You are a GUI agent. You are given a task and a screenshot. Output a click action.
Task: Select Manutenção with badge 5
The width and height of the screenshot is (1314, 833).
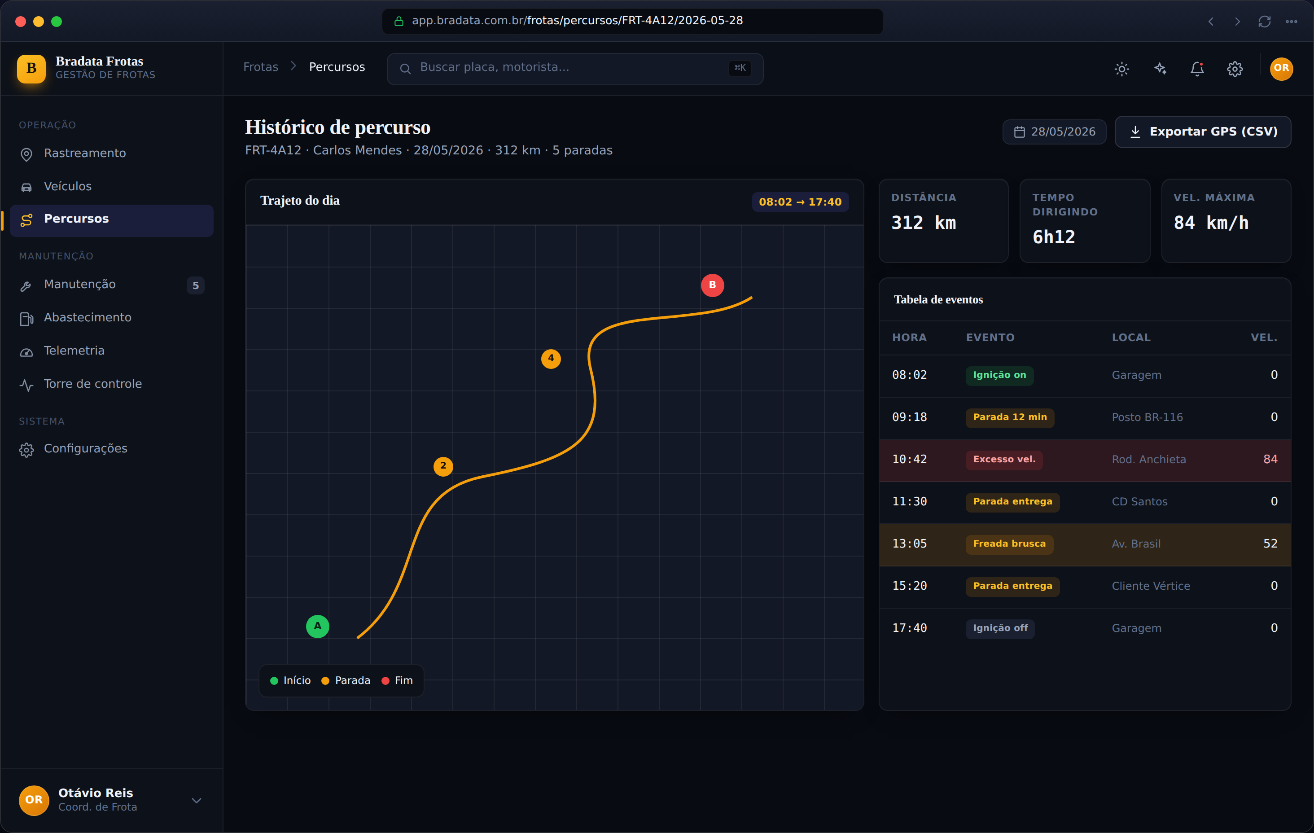[111, 285]
